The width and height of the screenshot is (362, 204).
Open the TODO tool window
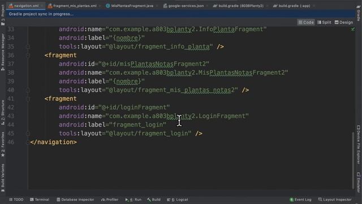click(x=16, y=199)
